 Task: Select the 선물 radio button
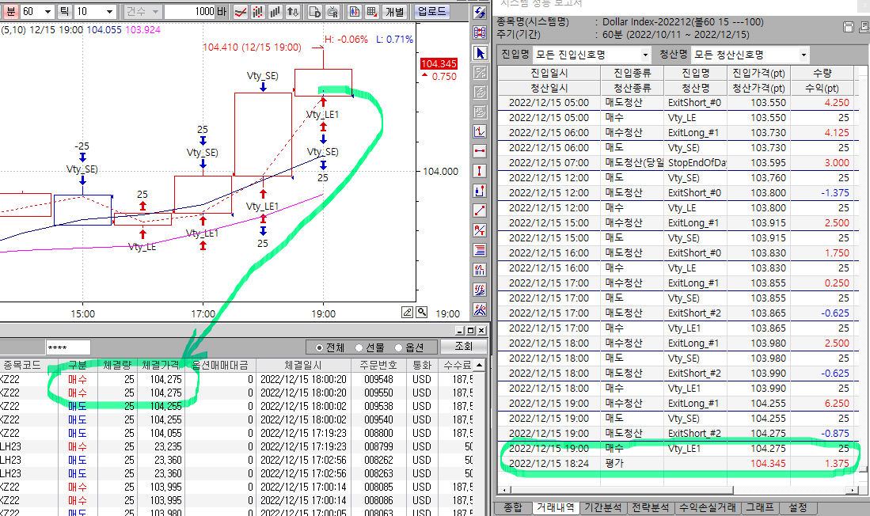pos(359,347)
